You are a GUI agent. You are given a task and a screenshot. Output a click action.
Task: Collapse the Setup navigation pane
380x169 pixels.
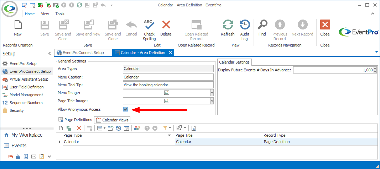click(x=50, y=54)
